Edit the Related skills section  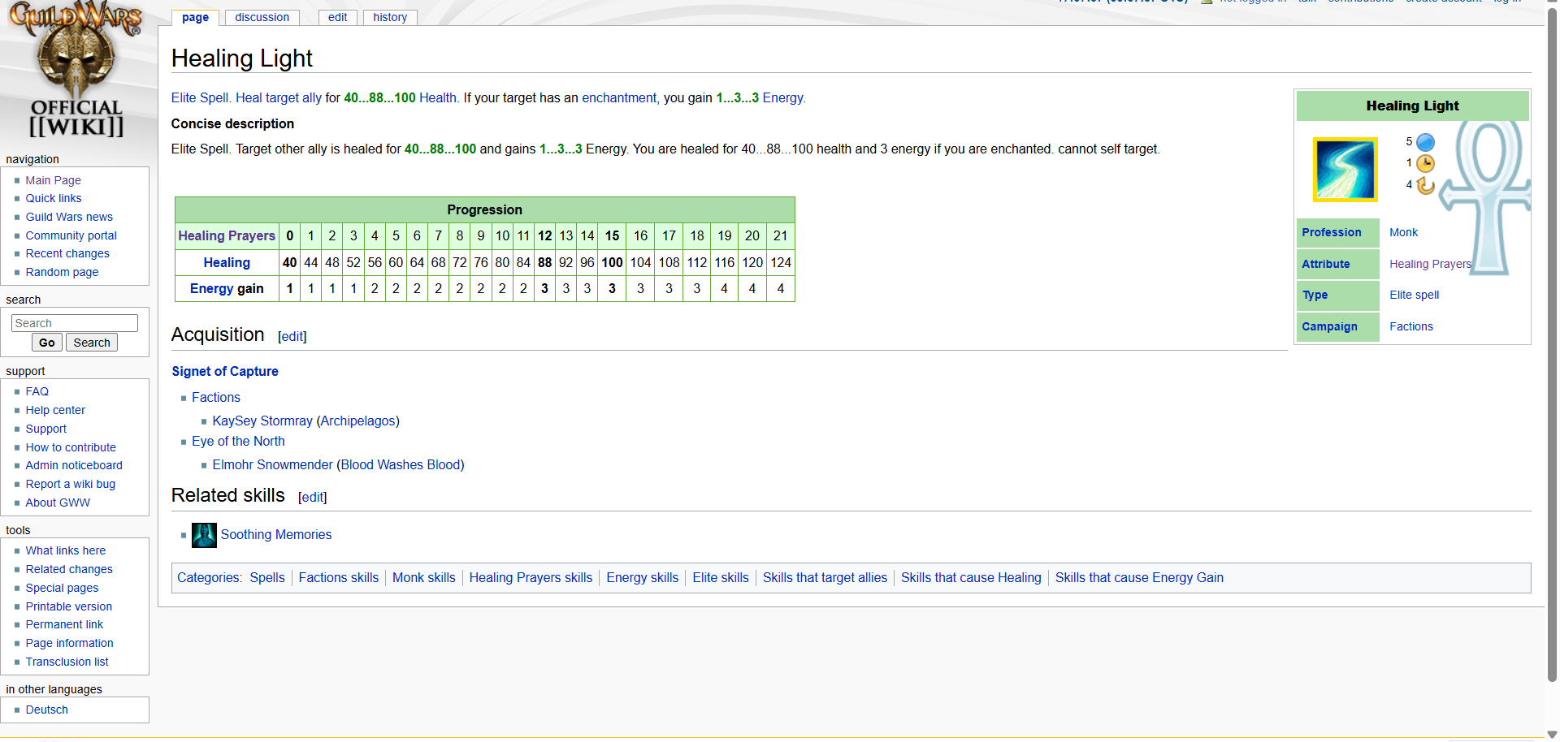313,497
